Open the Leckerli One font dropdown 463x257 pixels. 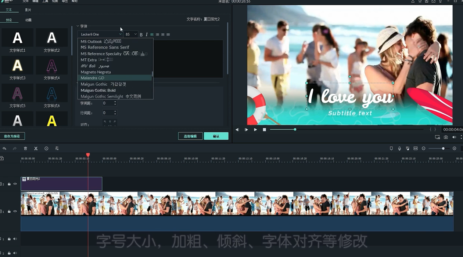point(101,34)
